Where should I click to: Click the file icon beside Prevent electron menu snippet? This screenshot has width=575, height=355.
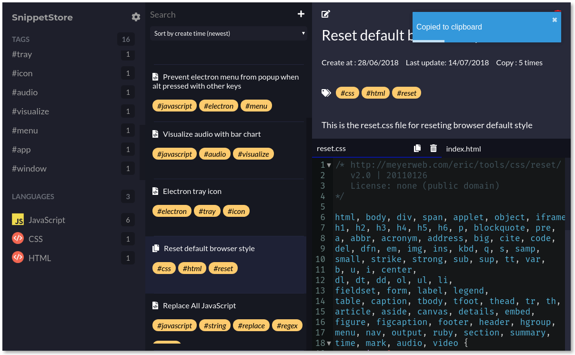pos(155,77)
